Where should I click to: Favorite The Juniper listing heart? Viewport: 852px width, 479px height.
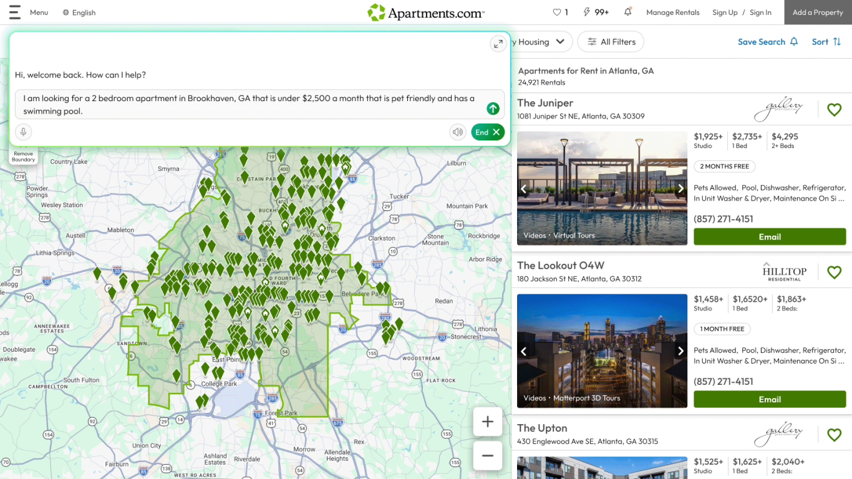pyautogui.click(x=834, y=110)
